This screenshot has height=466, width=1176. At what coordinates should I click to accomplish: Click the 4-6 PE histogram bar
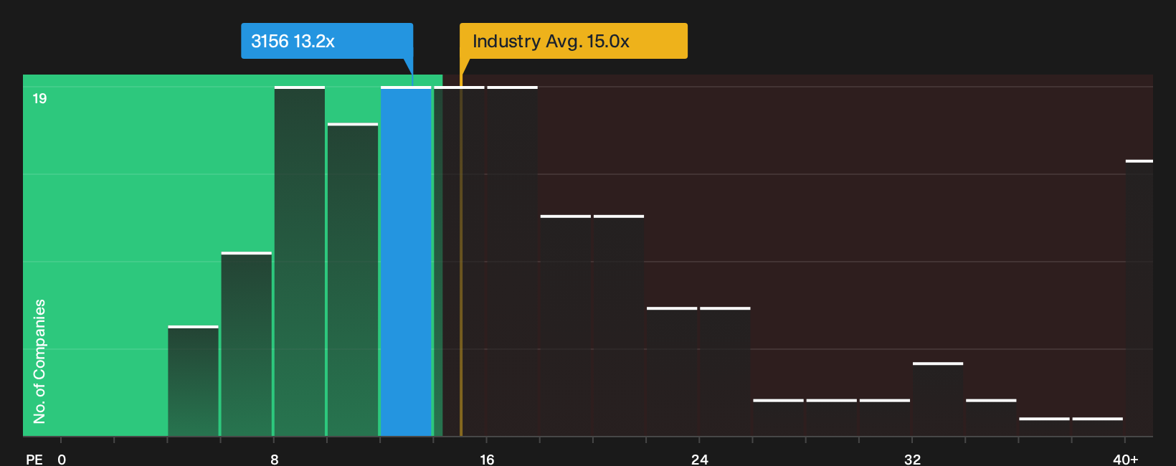[194, 381]
